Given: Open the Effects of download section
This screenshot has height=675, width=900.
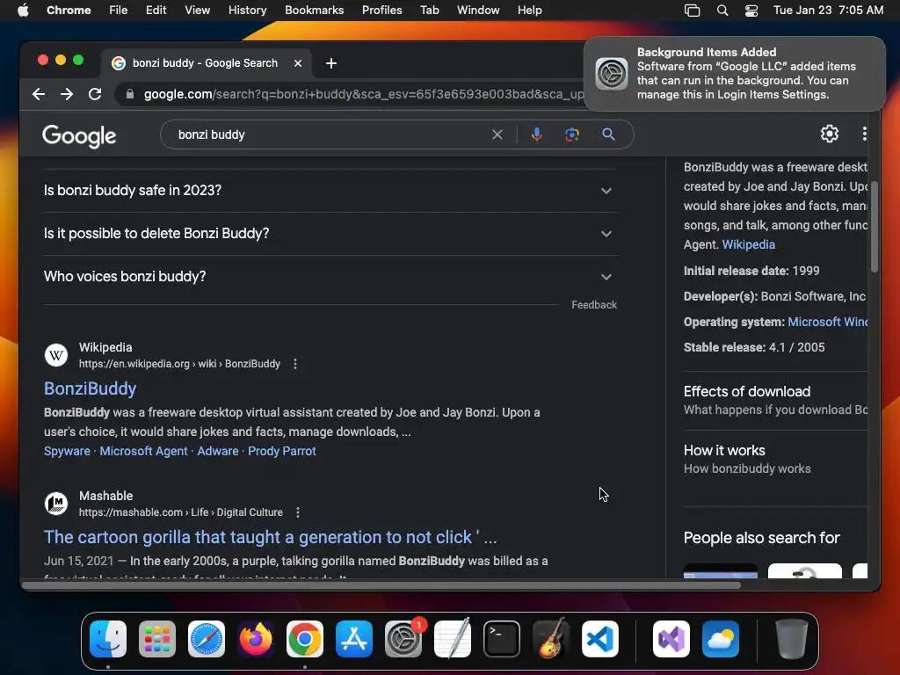Looking at the screenshot, I should 775,400.
